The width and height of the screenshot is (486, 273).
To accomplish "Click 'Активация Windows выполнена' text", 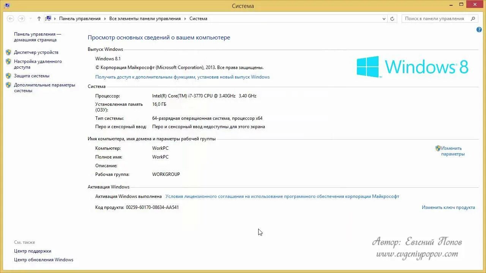I will click(128, 196).
